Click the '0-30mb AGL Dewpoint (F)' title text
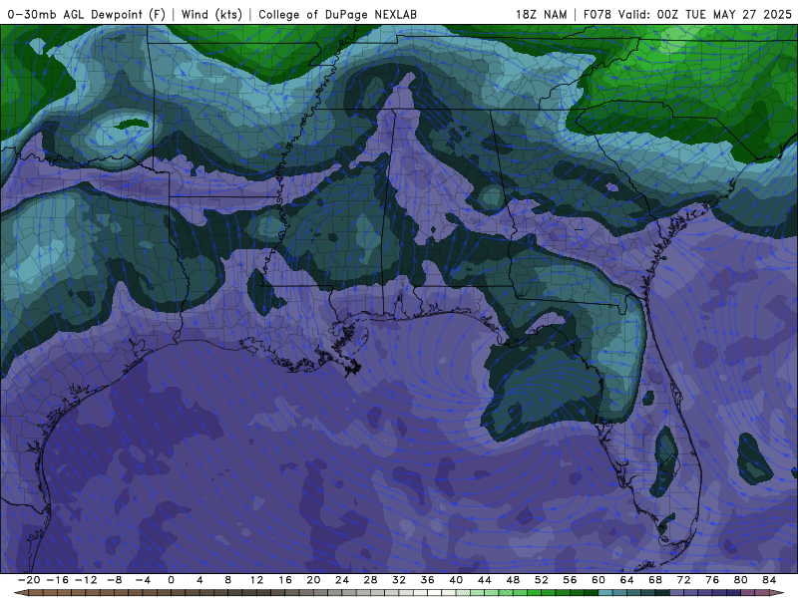The width and height of the screenshot is (798, 598). (87, 14)
